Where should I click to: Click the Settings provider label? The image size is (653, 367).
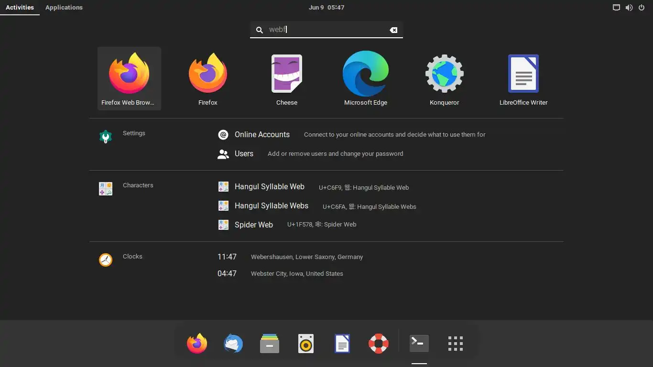click(x=134, y=133)
